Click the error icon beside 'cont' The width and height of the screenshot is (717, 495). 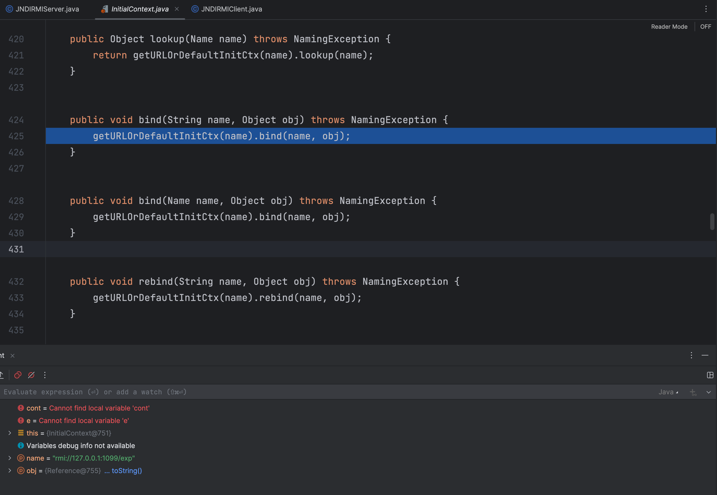tap(21, 408)
